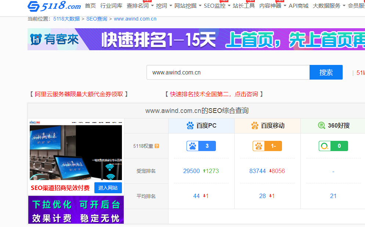The width and height of the screenshot is (365, 227).
Task: Click the 百度移动 平均排名 value 28
Action: (263, 196)
